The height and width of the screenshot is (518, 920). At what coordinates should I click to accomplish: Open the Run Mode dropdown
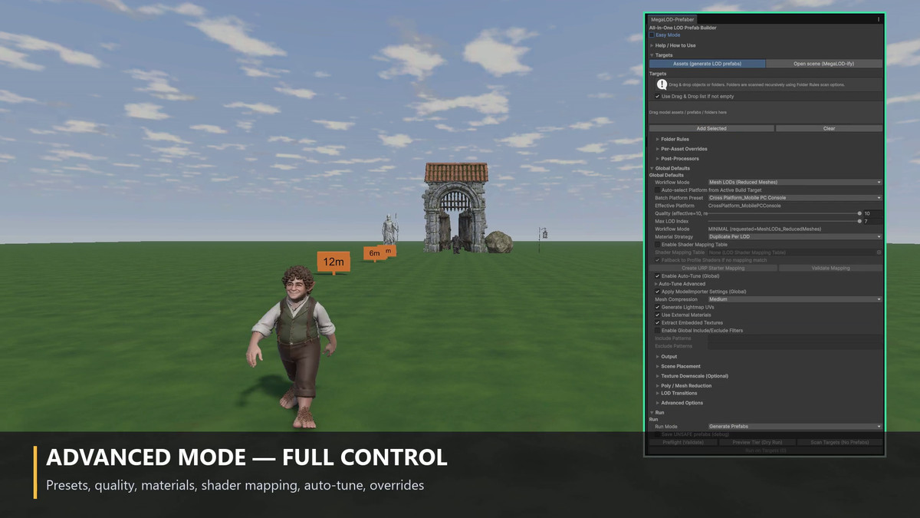795,427
